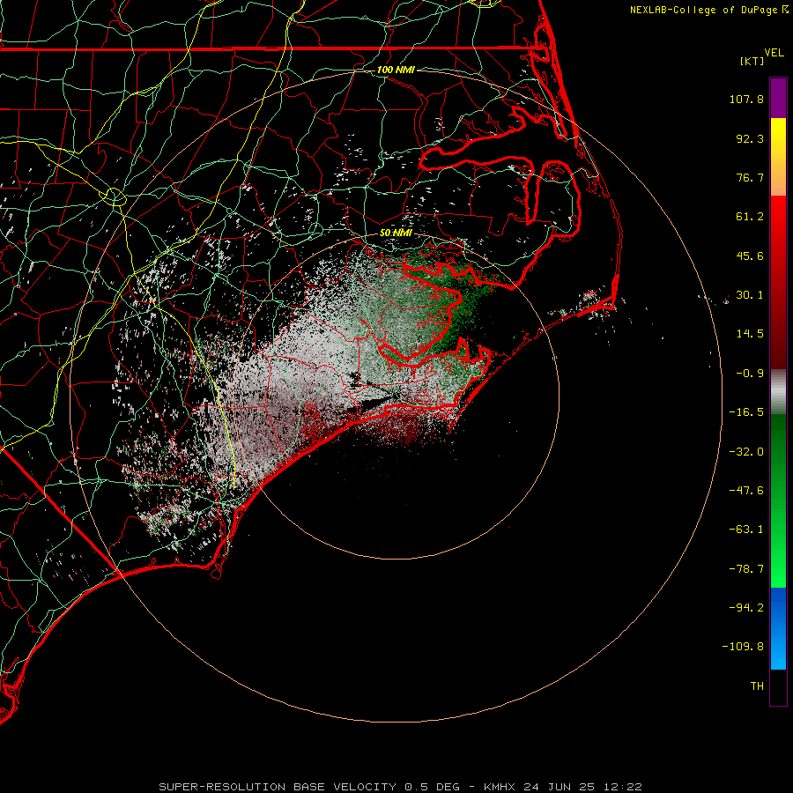Screen dimensions: 793x793
Task: Pick the gray near-zero segment of the color bar
Action: pos(778,392)
